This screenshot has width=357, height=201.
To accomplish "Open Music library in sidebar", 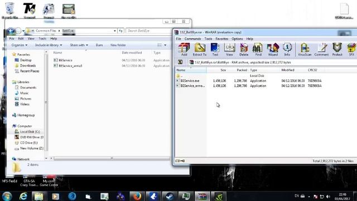I will (22, 93).
